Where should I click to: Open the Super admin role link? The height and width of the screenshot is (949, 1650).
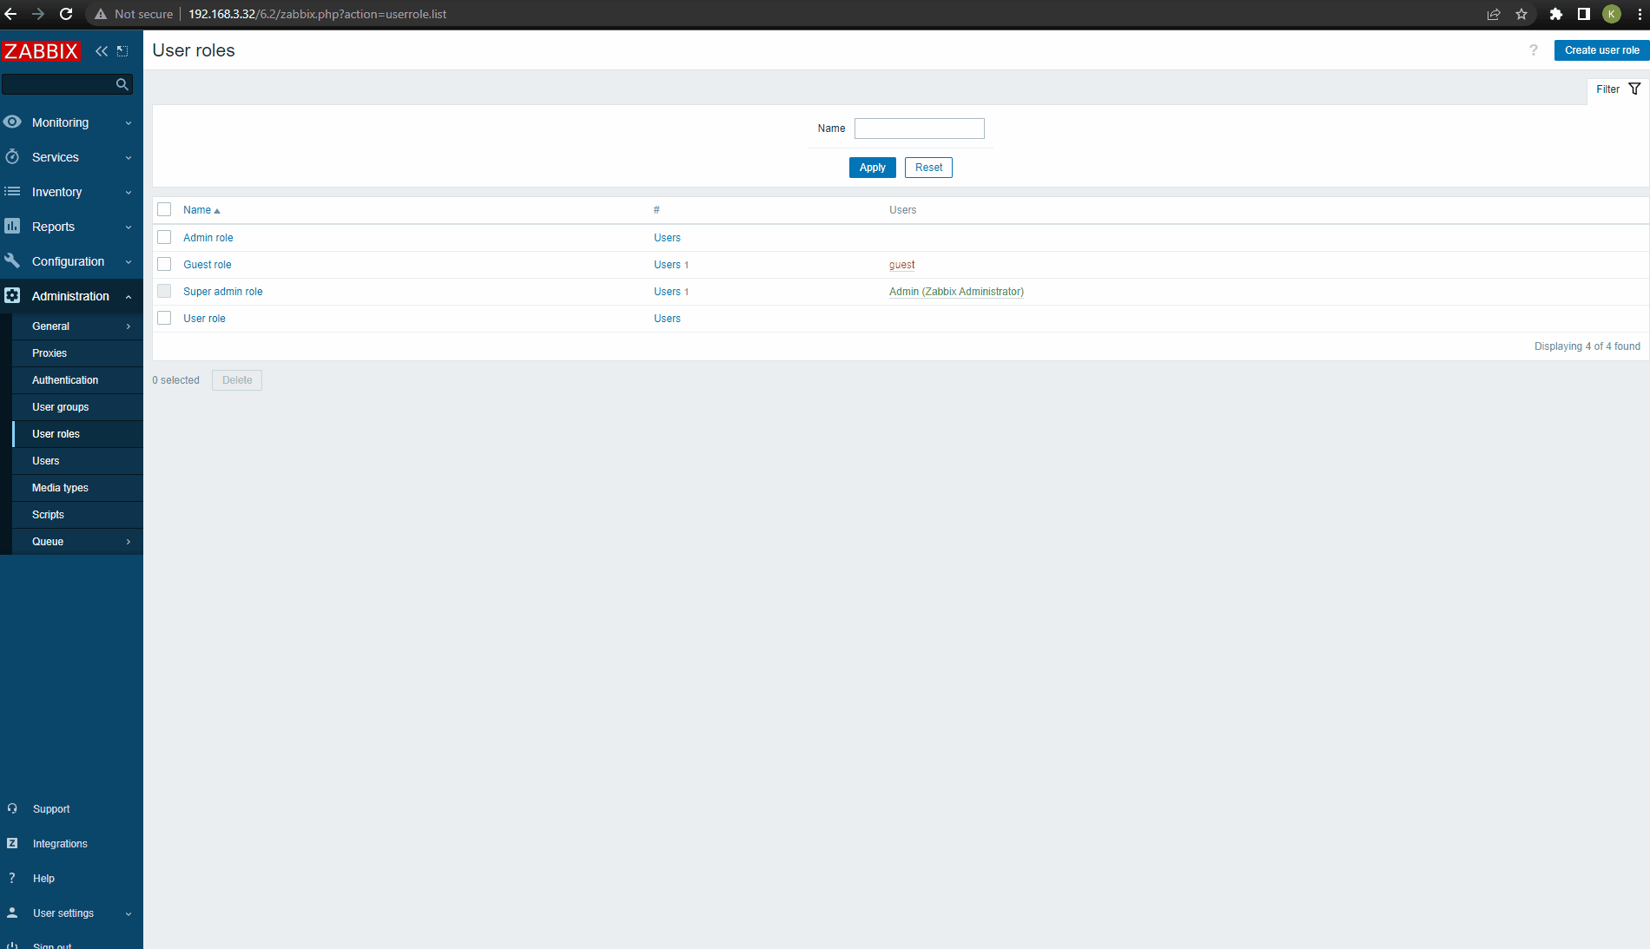pos(222,292)
